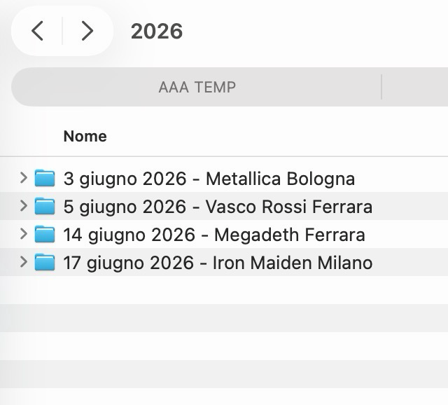Select the tab right of AAA TEMP
Image resolution: width=448 pixels, height=405 pixels.
pyautogui.click(x=416, y=87)
